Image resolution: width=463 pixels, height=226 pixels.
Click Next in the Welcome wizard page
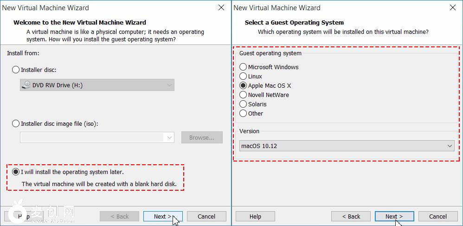point(162,216)
